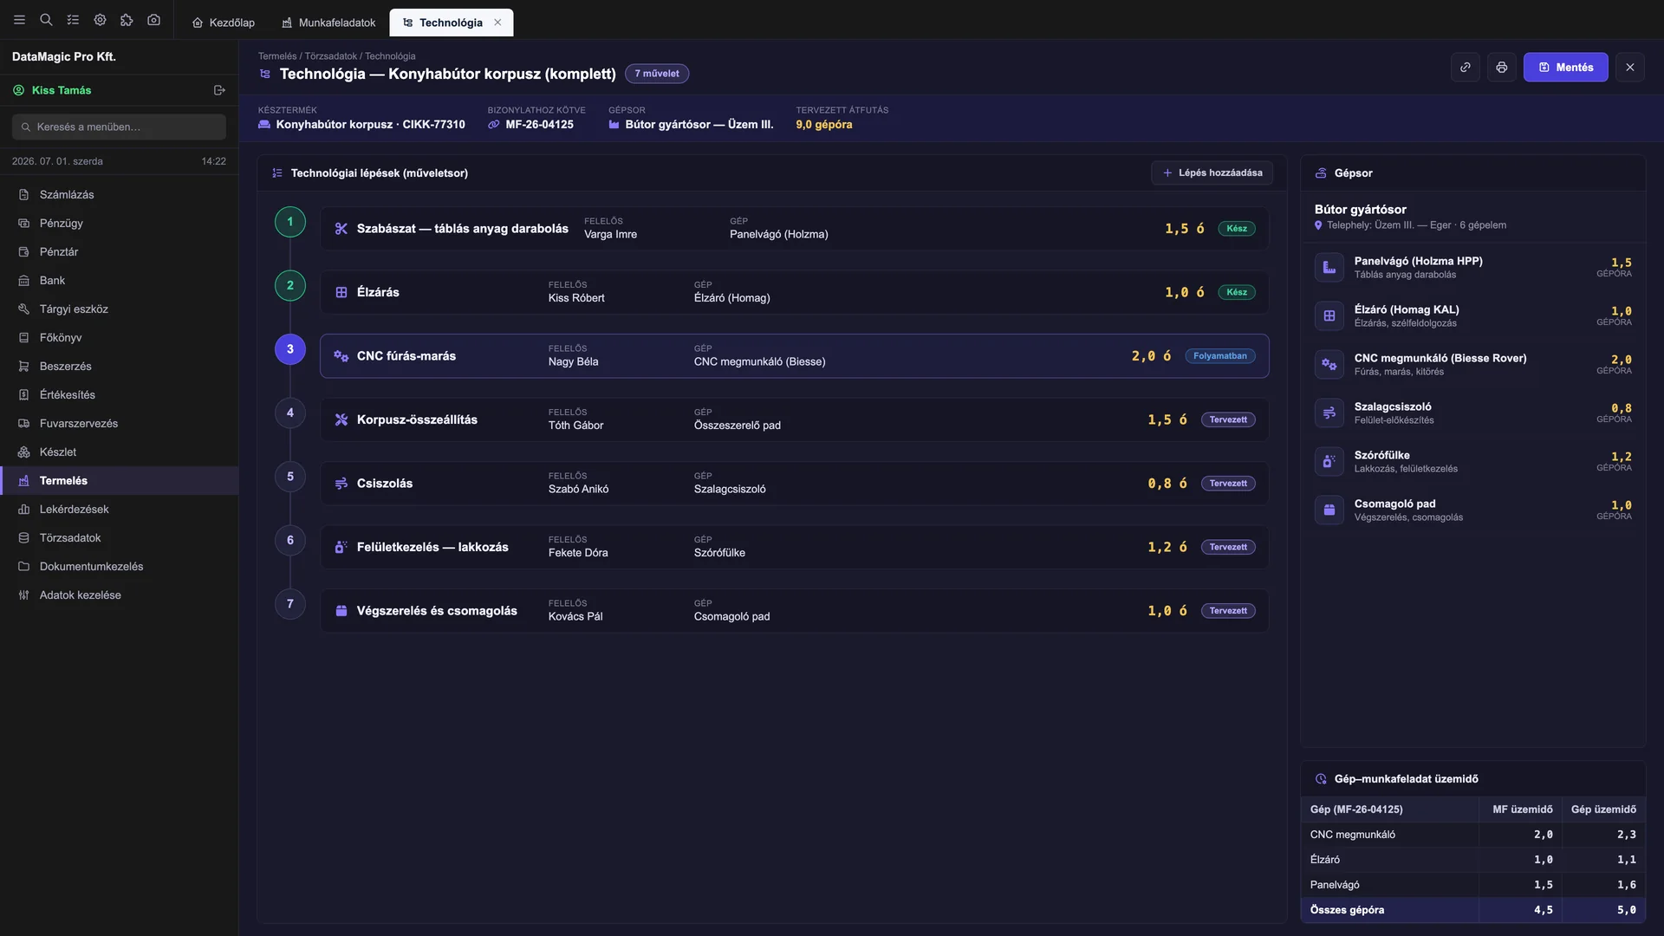Open Számlázás in the sidebar menu
Image resolution: width=1664 pixels, height=936 pixels.
point(120,195)
